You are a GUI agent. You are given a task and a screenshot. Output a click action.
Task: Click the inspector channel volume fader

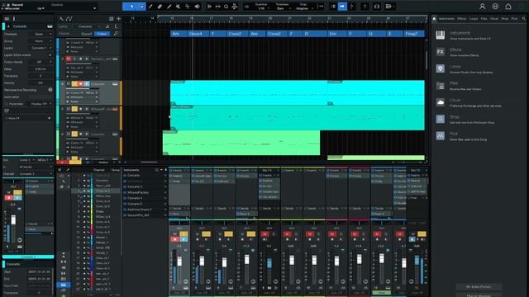[13, 220]
